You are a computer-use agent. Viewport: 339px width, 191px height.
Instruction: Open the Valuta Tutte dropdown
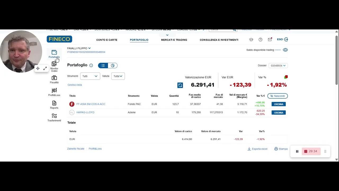tap(118, 76)
